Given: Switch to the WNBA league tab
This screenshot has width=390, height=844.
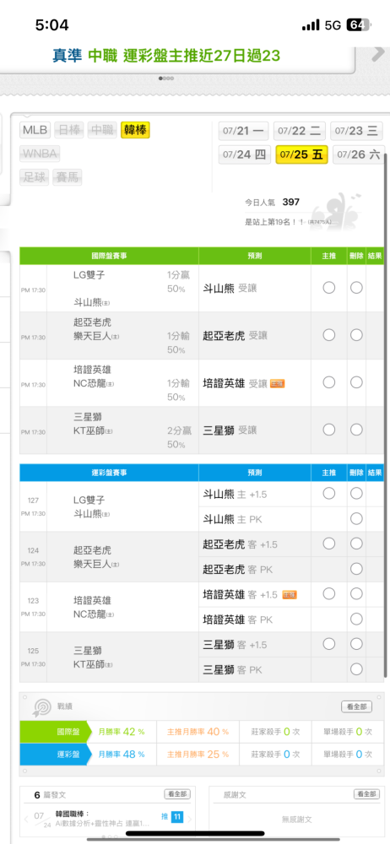Looking at the screenshot, I should tap(40, 154).
